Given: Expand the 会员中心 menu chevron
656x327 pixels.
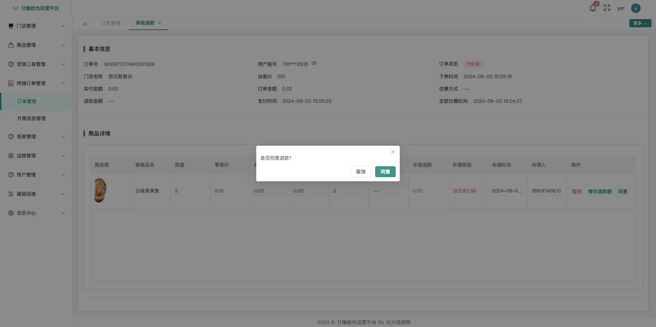Looking at the screenshot, I should click(x=63, y=213).
